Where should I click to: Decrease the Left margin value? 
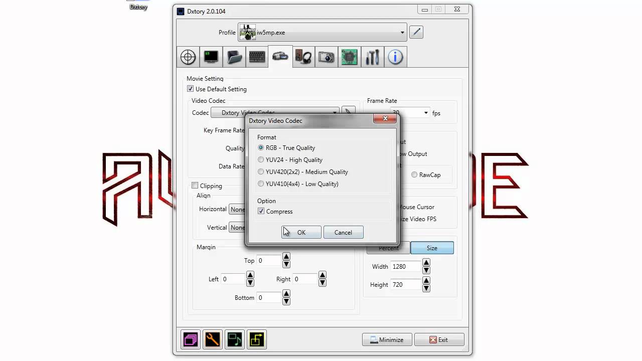point(250,283)
